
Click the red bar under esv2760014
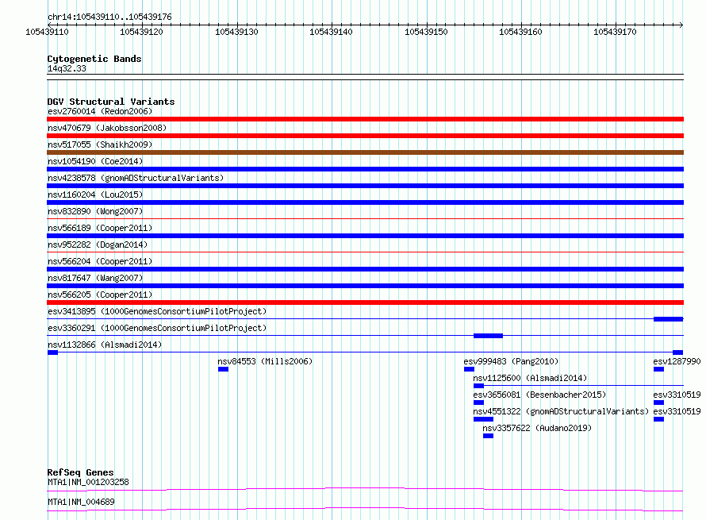(365, 119)
